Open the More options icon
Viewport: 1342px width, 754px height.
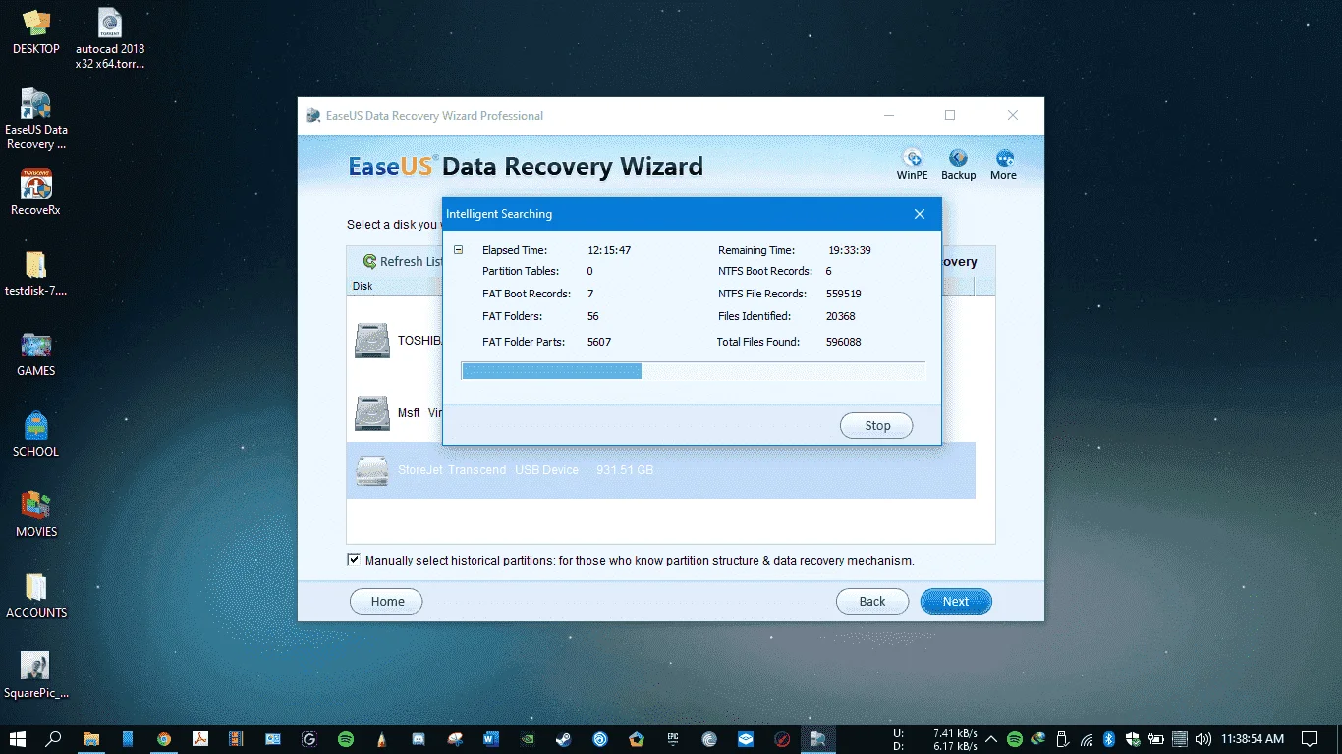[1004, 158]
